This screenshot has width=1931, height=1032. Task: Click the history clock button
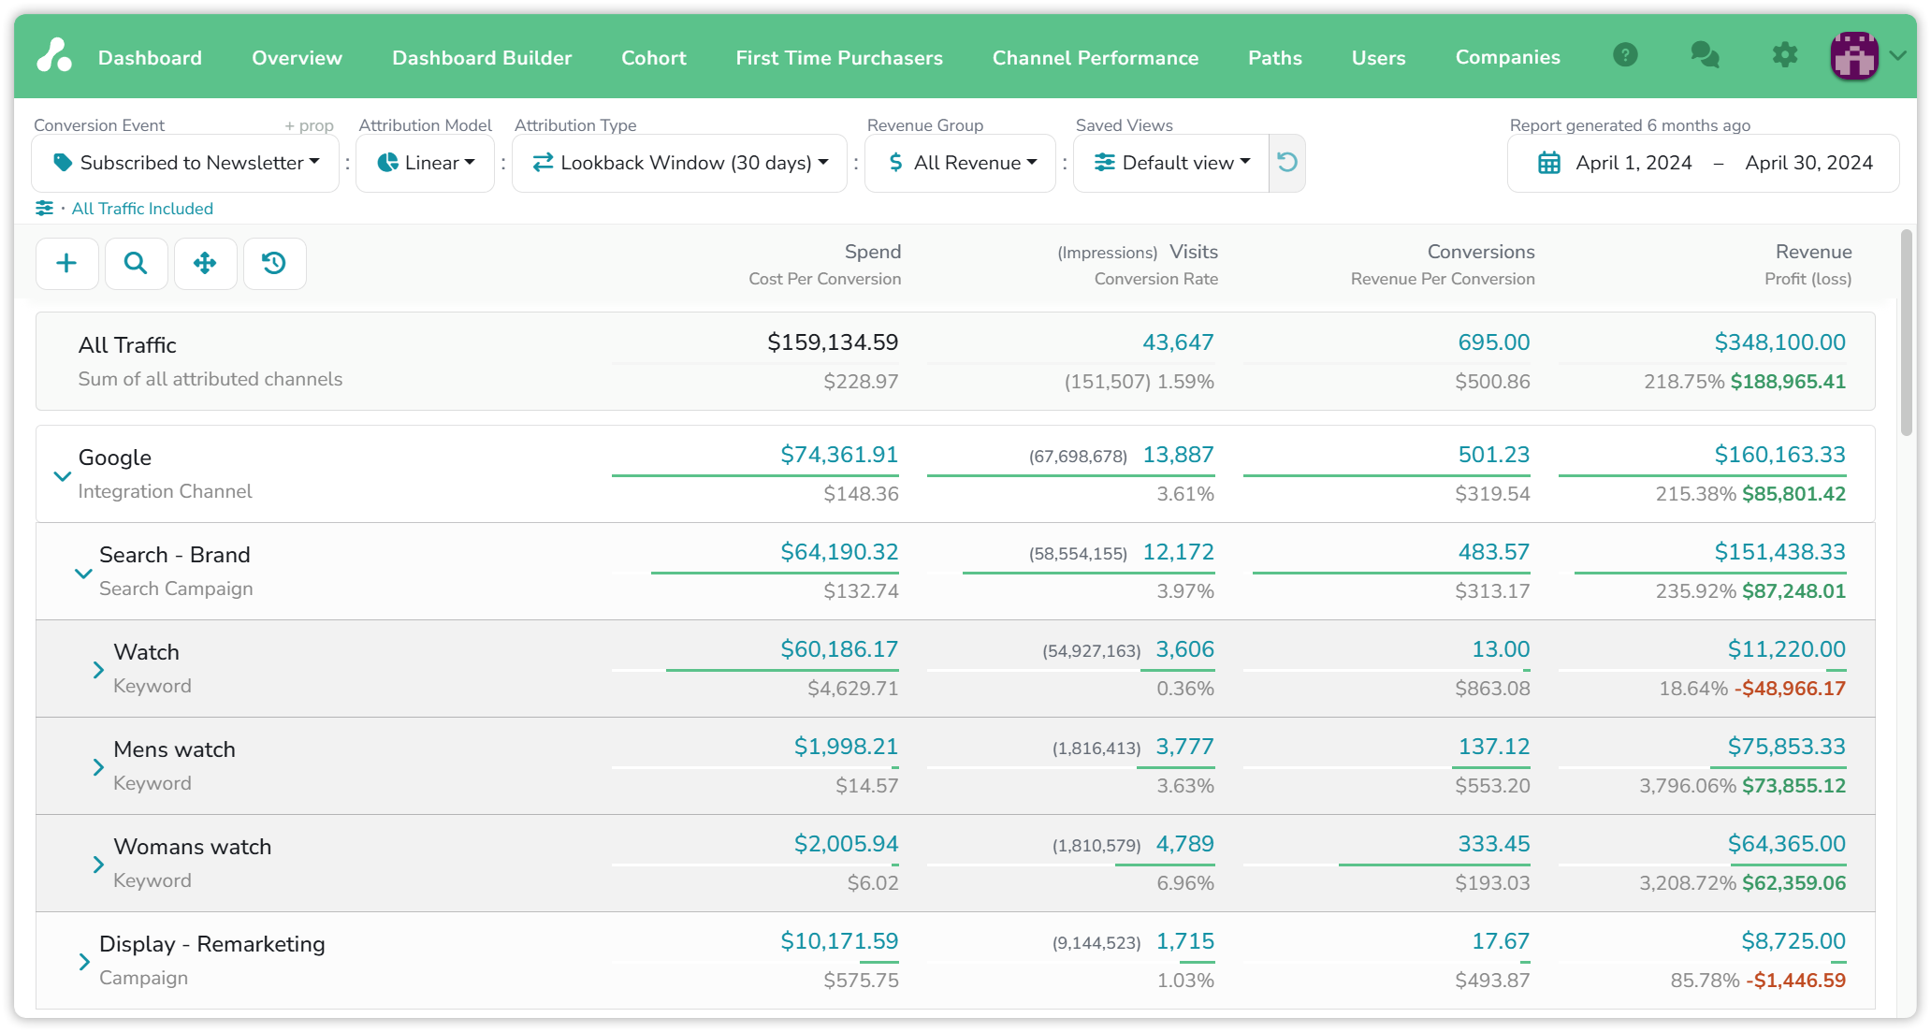tap(274, 264)
